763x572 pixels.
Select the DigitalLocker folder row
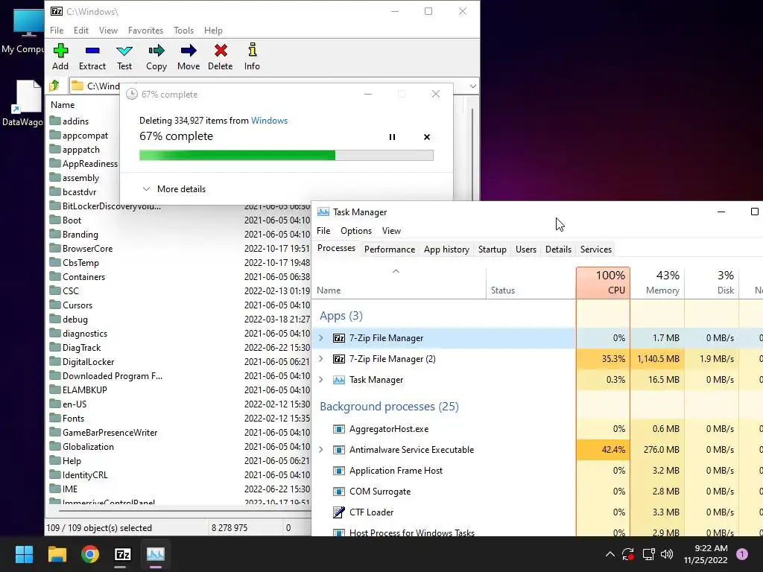[179, 362]
